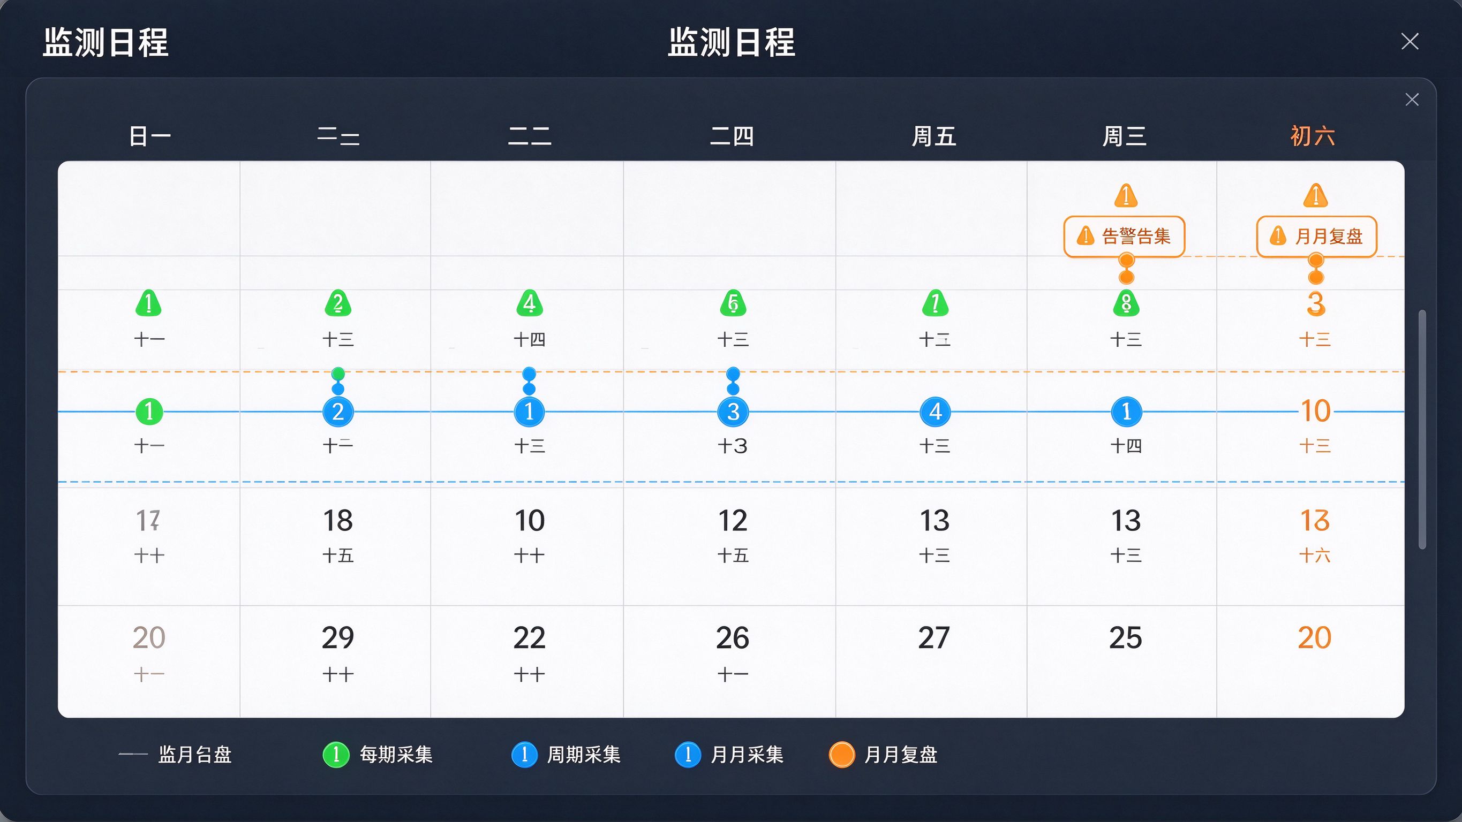Click orange number 10 on the timeline
Viewport: 1462px width, 822px height.
(1316, 410)
